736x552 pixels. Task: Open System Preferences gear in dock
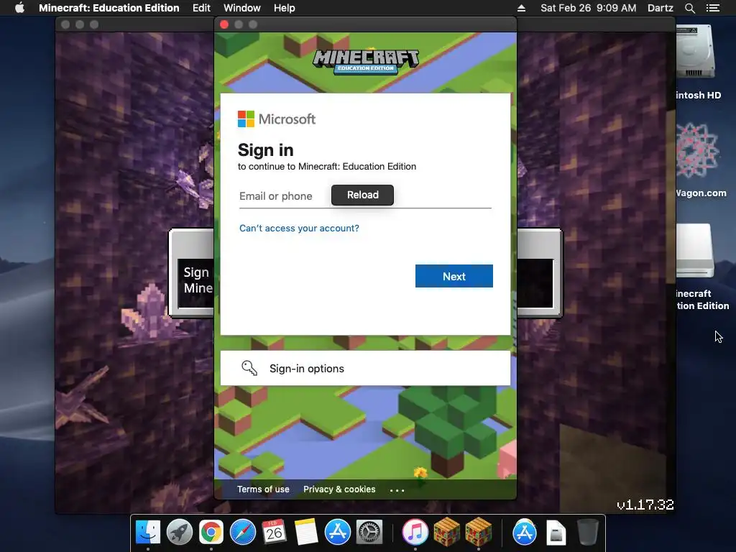click(x=369, y=533)
